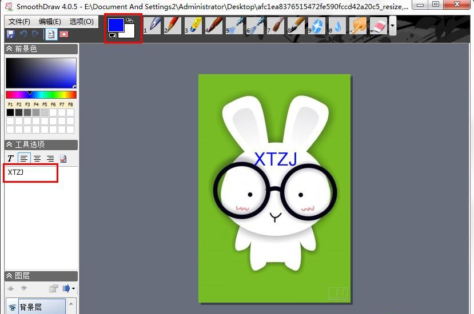Viewport: 474px width, 314px height.
Task: Enable center text alignment
Action: pyautogui.click(x=37, y=158)
